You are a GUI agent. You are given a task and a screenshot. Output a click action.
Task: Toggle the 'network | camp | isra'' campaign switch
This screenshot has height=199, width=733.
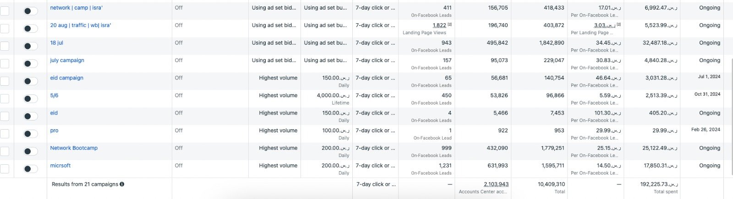click(x=31, y=11)
